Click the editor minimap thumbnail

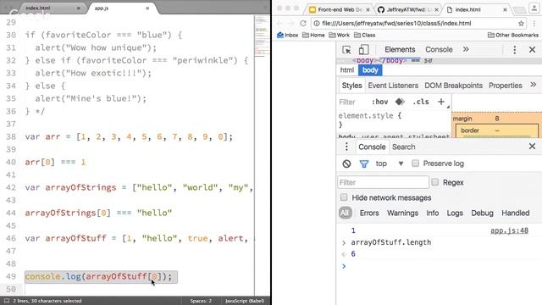click(x=262, y=36)
